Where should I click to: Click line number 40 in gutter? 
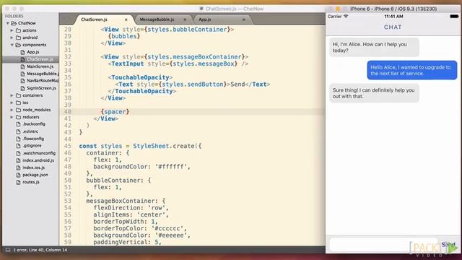pos(67,112)
